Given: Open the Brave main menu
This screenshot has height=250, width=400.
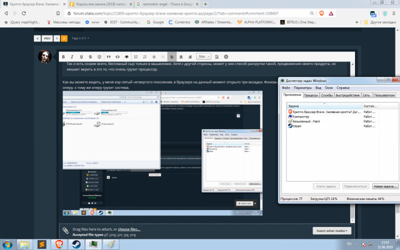Looking at the screenshot, I should (x=395, y=13).
